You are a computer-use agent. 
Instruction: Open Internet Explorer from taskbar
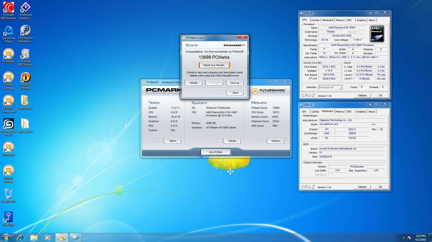click(20, 238)
